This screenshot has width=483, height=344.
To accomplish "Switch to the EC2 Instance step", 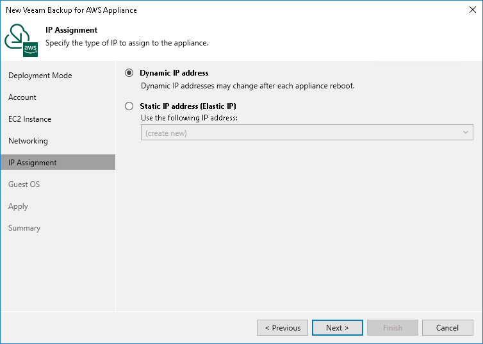I will [30, 119].
